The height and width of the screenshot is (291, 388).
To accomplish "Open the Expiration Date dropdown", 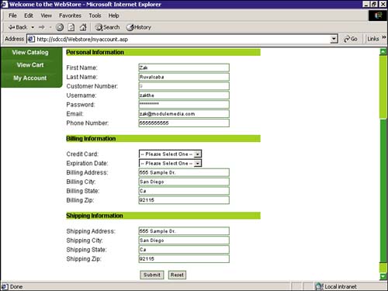I will click(x=170, y=163).
